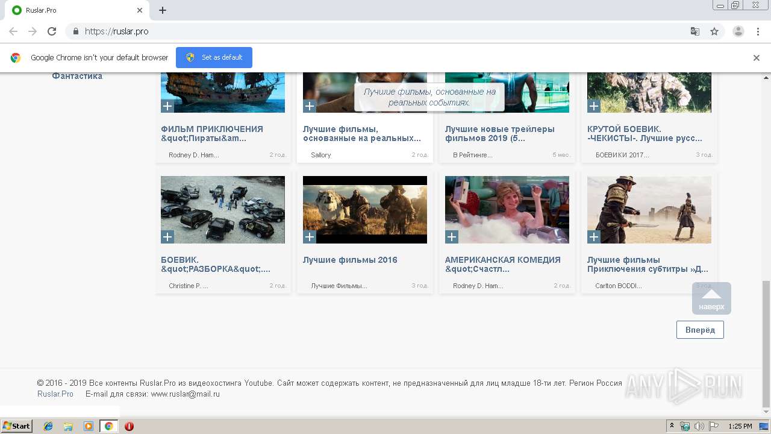
Task: Select the Ruslar.Pro browser tab
Action: [x=78, y=10]
